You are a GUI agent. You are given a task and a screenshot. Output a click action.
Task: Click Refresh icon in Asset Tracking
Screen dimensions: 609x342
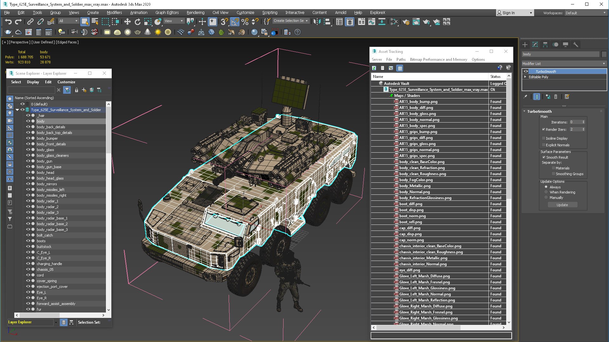[x=374, y=68]
